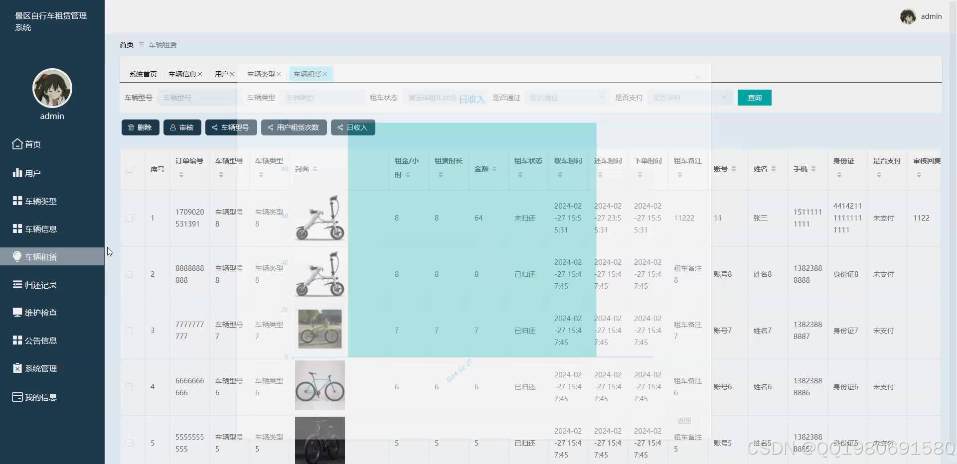Click the 删除 delete button
The width and height of the screenshot is (957, 464).
[140, 127]
